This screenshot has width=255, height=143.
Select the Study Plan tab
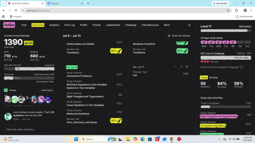pyautogui.click(x=38, y=25)
